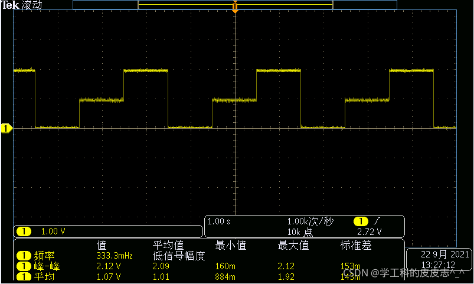Click the 1.00k次/秒 sample rate readout

[310, 221]
